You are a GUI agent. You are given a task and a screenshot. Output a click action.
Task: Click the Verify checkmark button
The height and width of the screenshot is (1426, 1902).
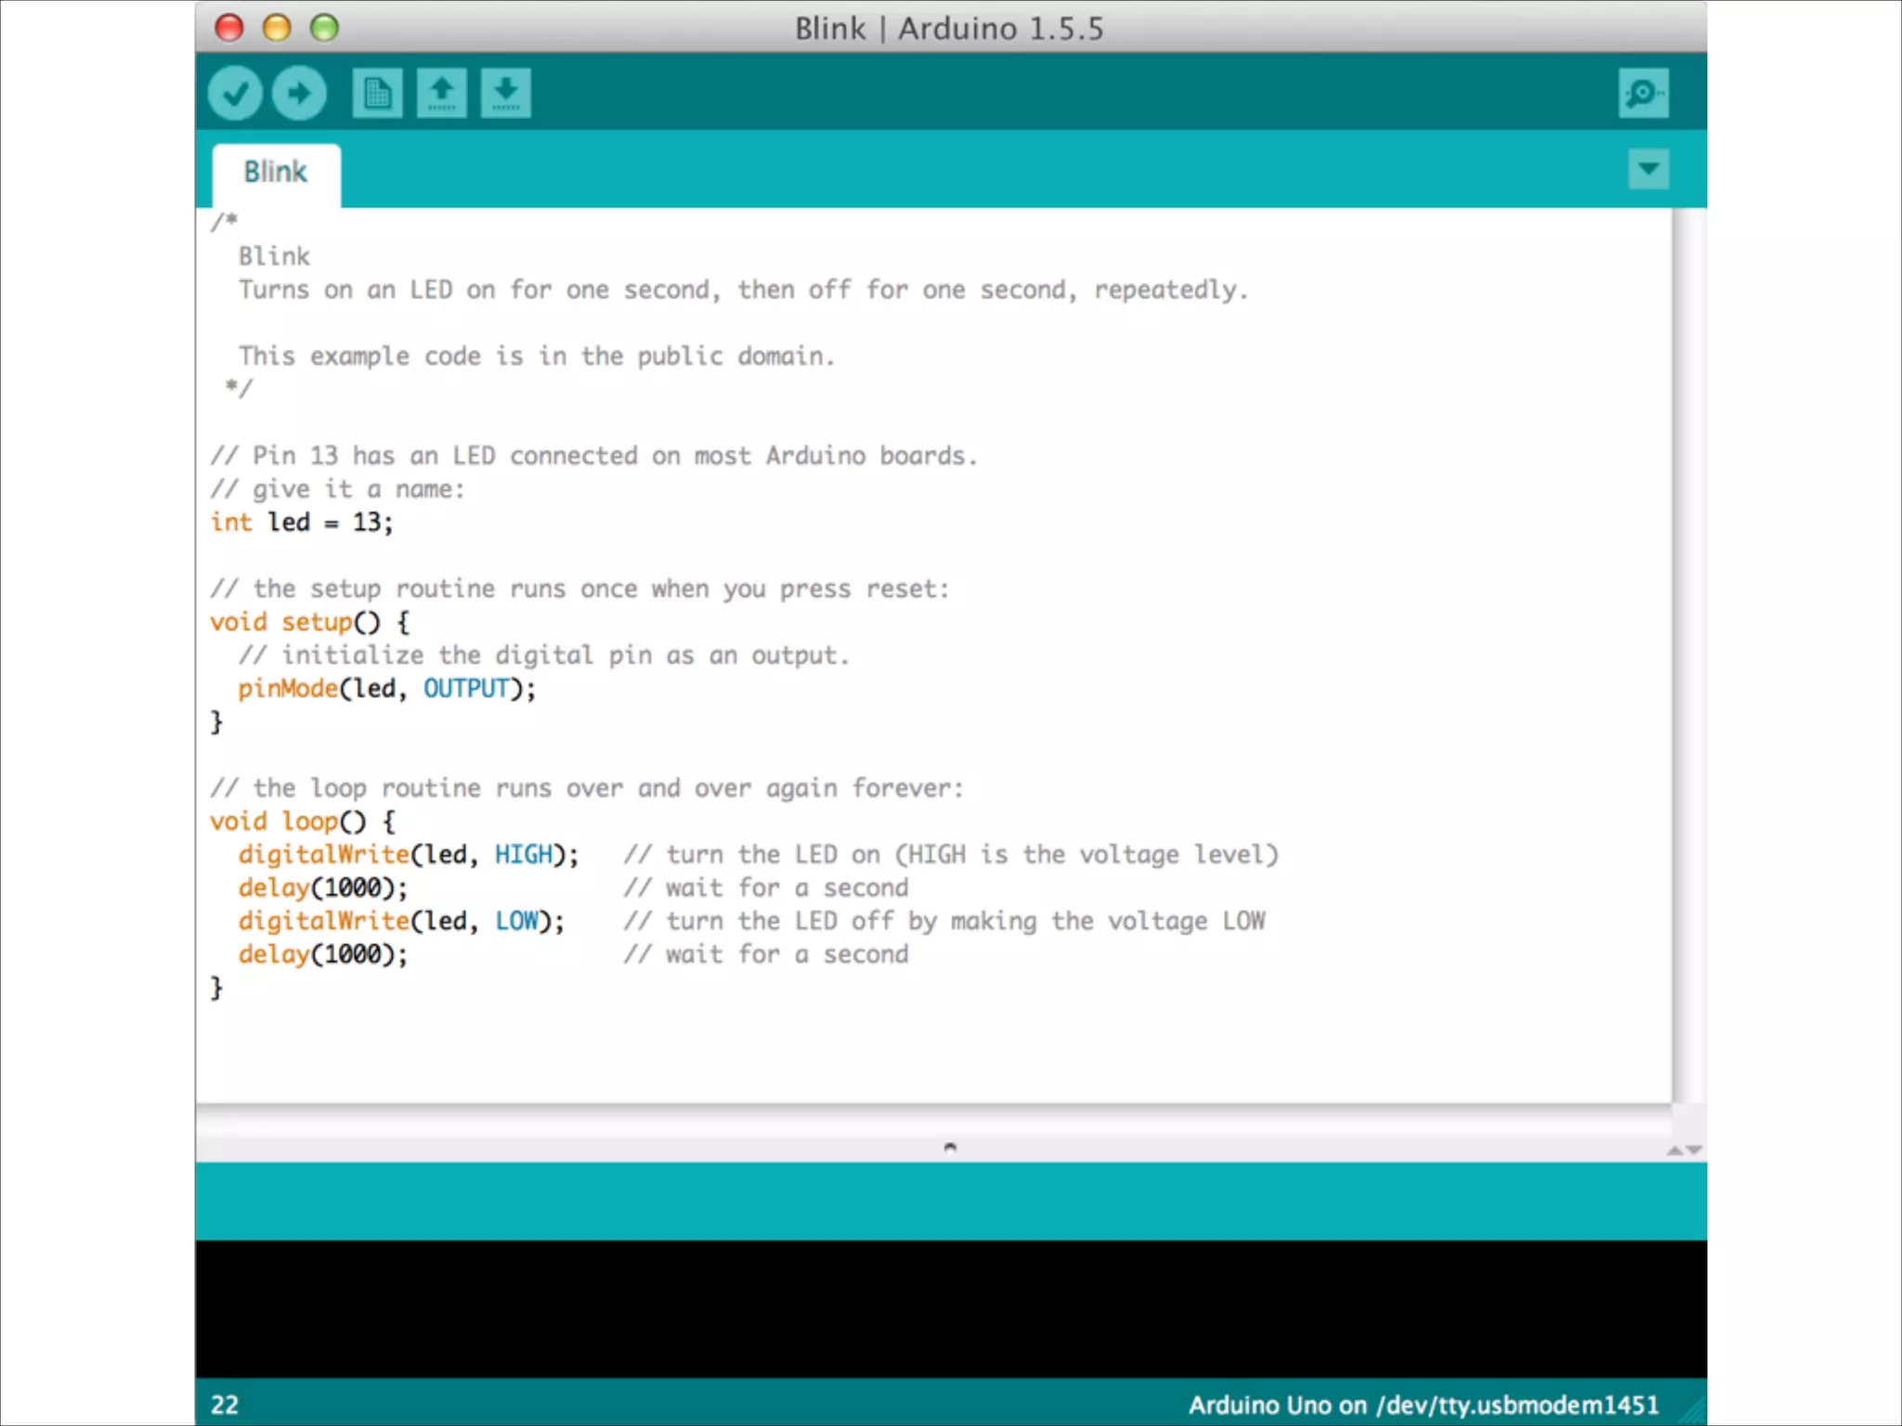[x=235, y=93]
